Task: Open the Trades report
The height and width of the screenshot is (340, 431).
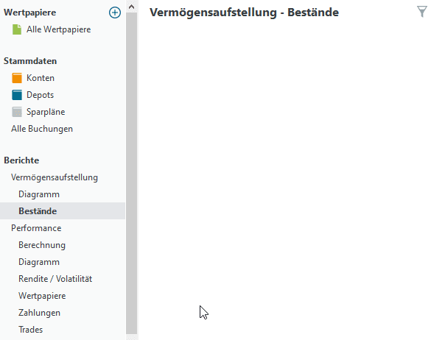Action: 30,330
